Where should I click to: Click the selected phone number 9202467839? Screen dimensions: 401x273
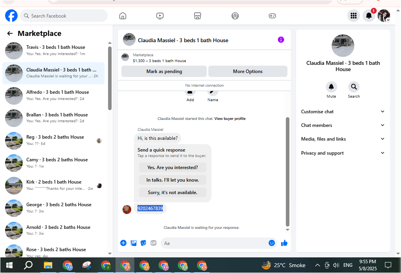(x=150, y=209)
